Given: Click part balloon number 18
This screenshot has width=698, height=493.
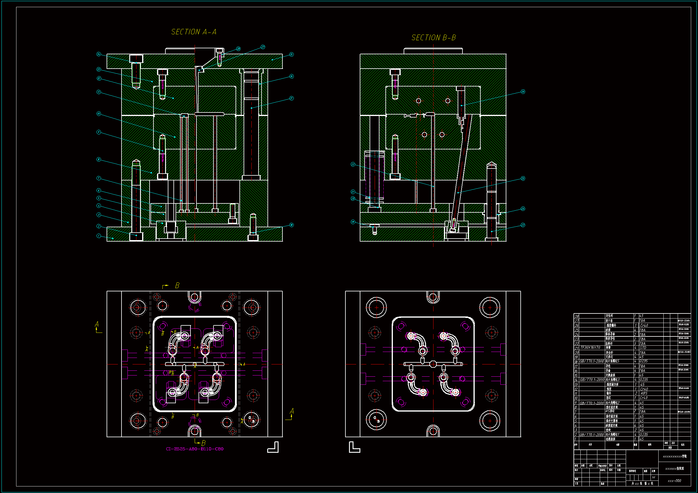Looking at the screenshot, I should pyautogui.click(x=291, y=225).
